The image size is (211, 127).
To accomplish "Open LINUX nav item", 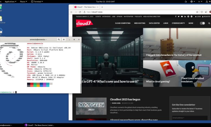I will 166,23.
